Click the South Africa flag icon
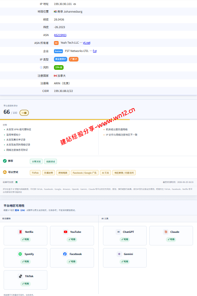 (x=55, y=12)
